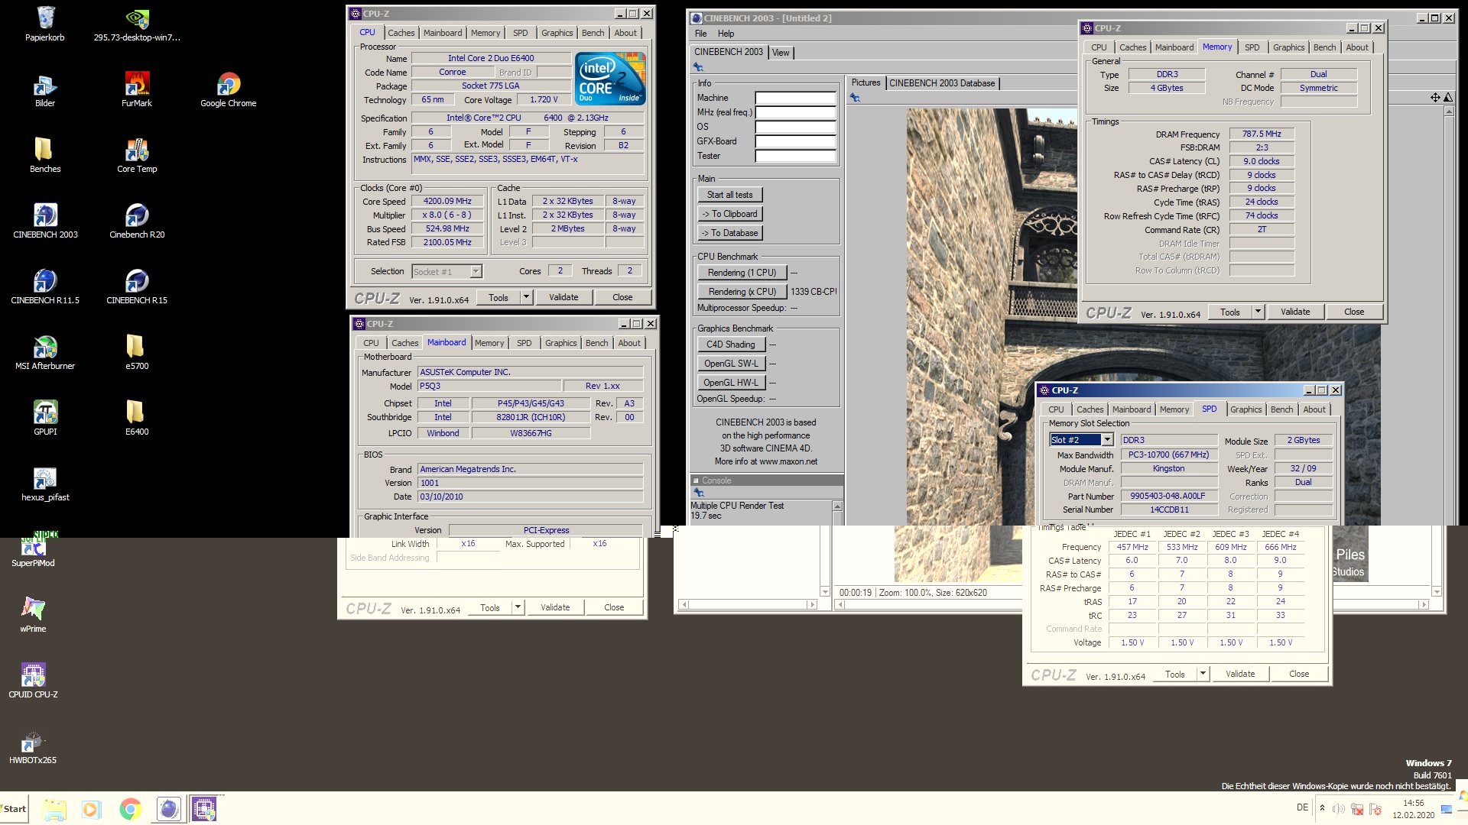The image size is (1468, 825).
Task: Open the Core Temp desktop shortcut
Action: point(137,155)
